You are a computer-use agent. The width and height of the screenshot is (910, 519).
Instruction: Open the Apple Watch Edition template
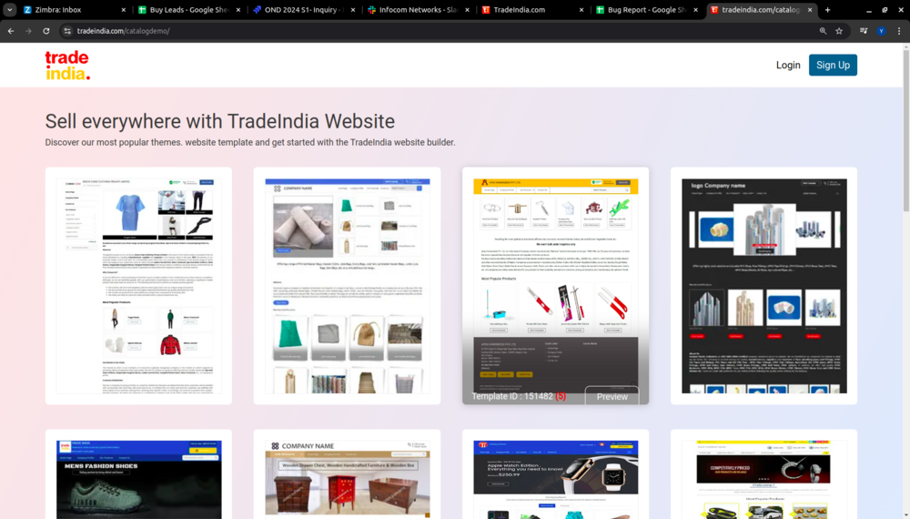coord(555,479)
